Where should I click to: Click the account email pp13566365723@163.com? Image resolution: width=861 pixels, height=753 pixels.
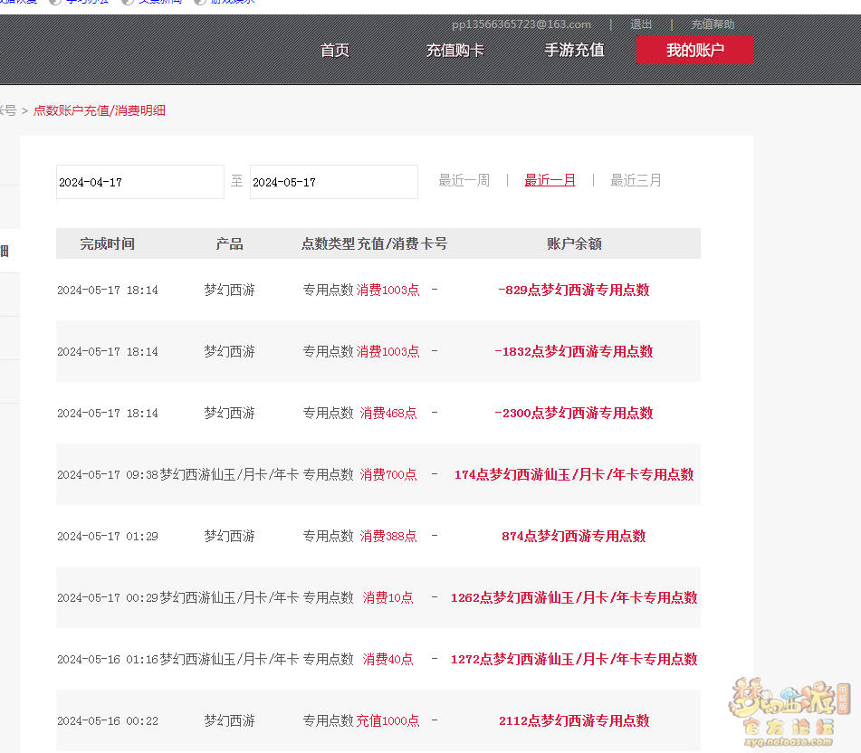[521, 24]
